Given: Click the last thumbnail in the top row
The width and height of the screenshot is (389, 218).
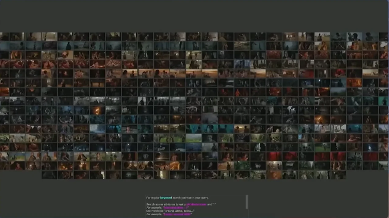Looking at the screenshot, I should (x=383, y=37).
